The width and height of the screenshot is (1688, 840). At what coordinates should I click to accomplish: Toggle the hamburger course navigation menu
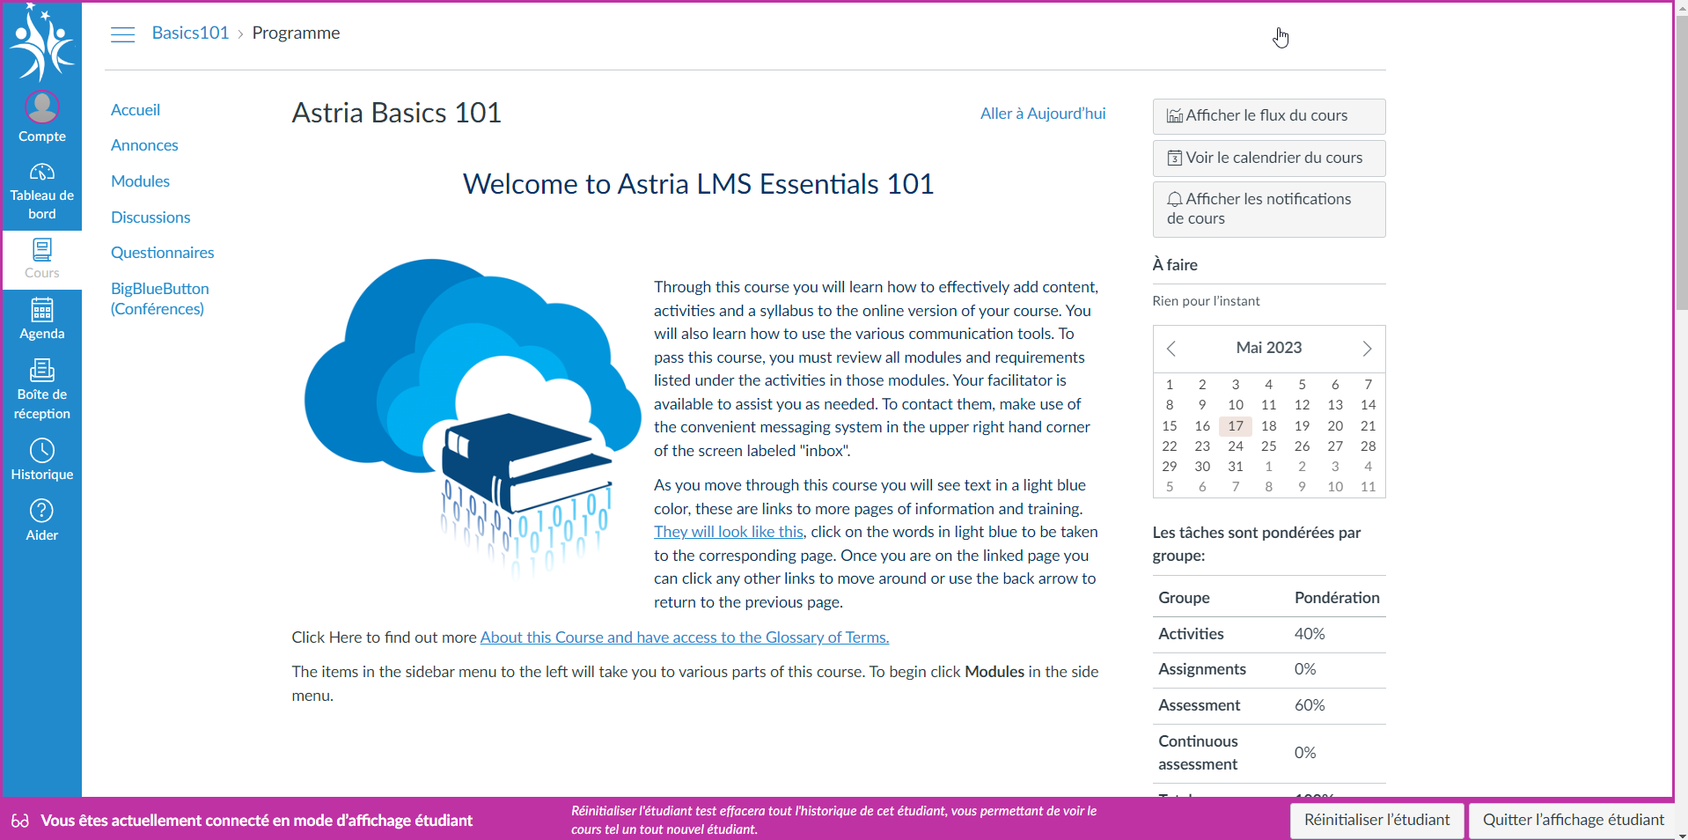[122, 34]
